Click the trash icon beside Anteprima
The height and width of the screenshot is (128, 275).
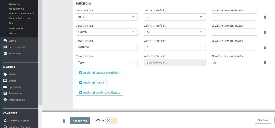pos(64,121)
